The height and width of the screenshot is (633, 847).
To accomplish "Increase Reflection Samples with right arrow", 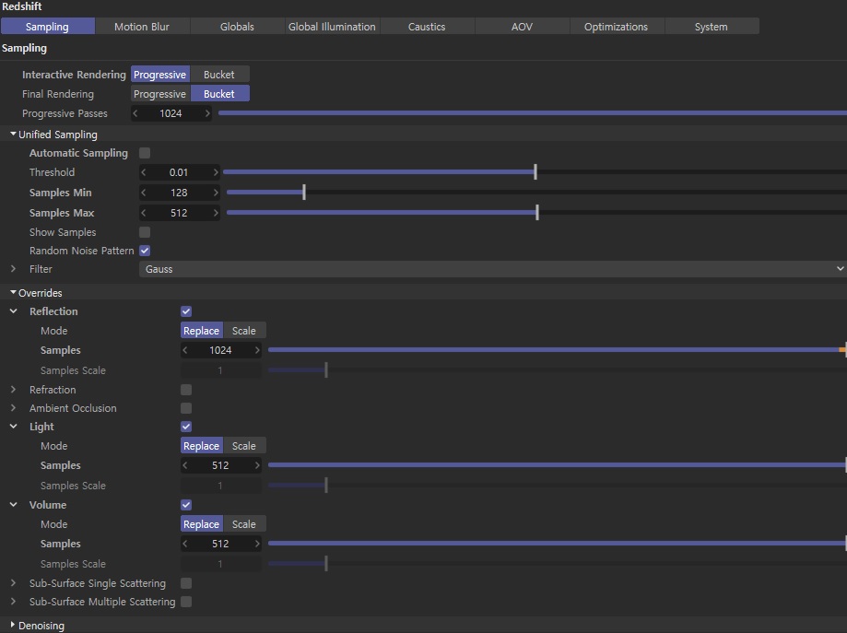I will (257, 350).
